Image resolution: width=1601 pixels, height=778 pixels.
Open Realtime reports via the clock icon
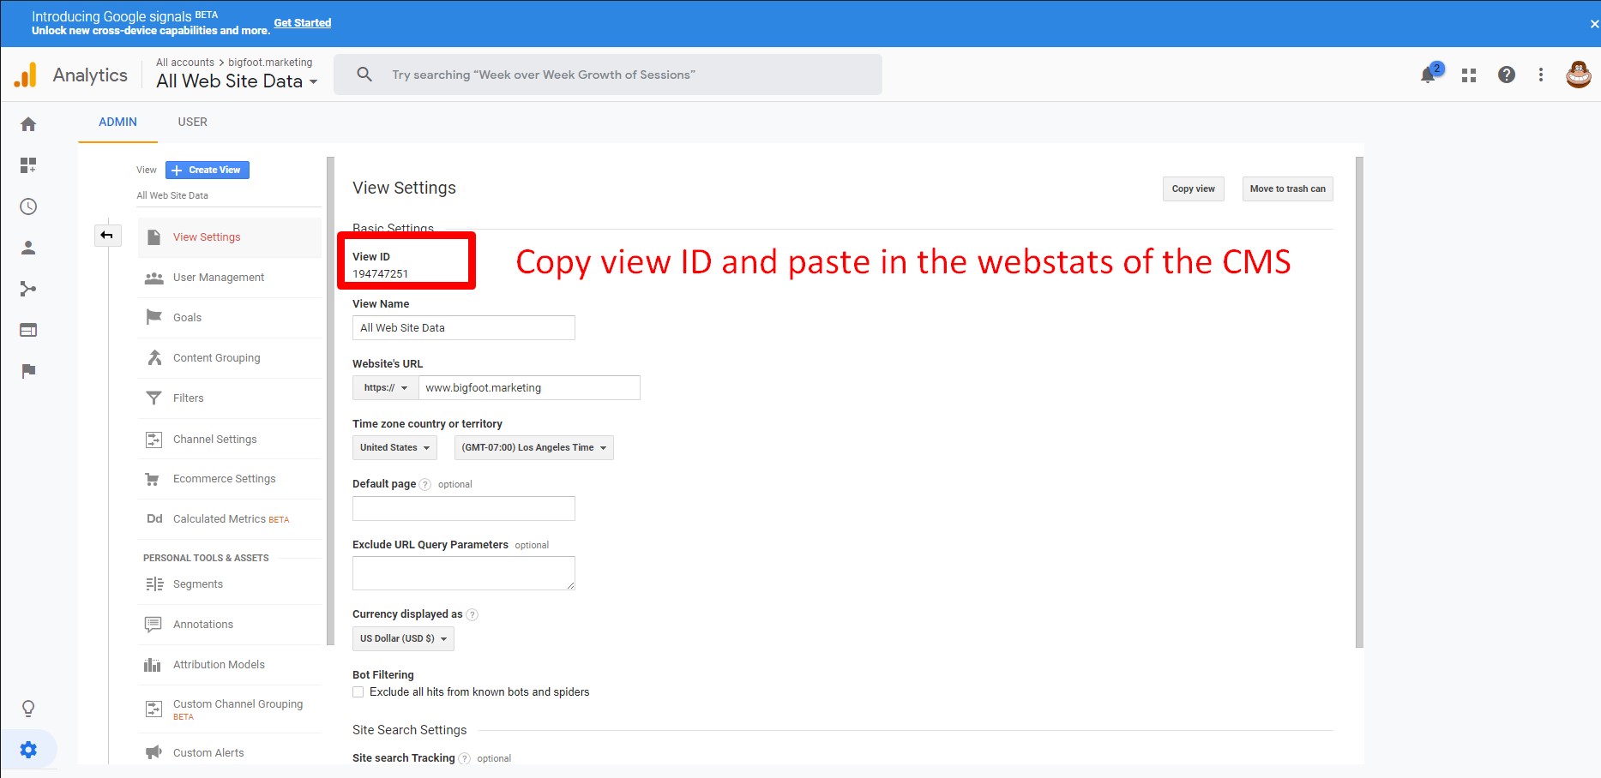pyautogui.click(x=28, y=206)
